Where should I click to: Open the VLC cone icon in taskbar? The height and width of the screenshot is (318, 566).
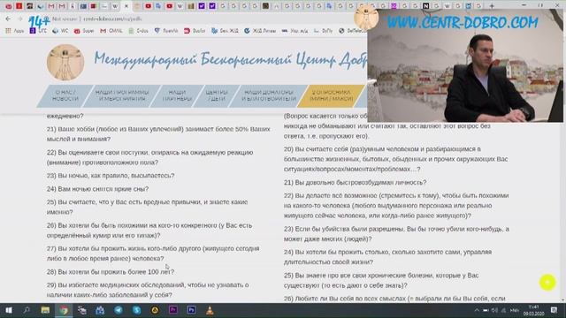210,310
